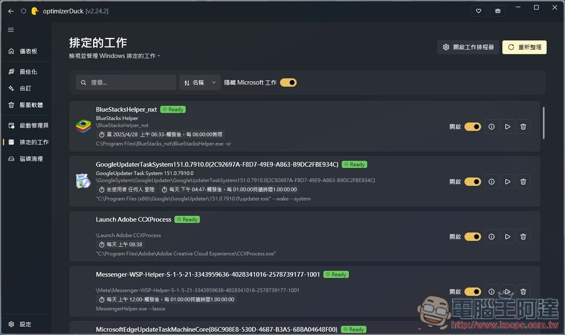This screenshot has width=565, height=335.
Task: Disable Launch Adobe CCXProcess toggle
Action: coord(473,237)
